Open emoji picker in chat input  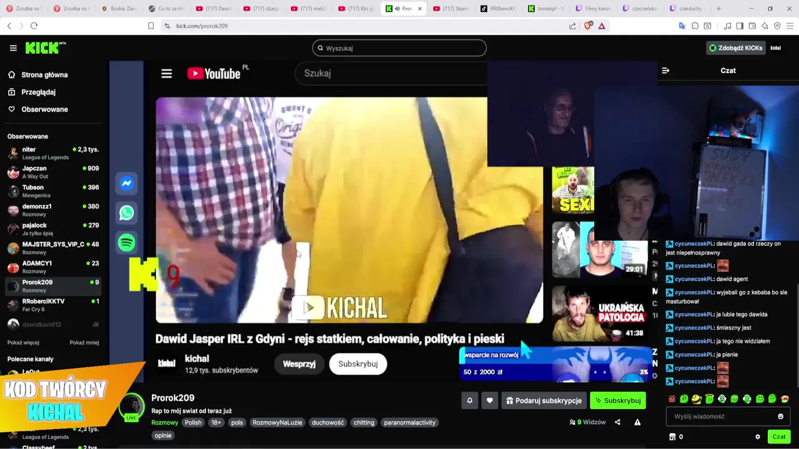[780, 417]
